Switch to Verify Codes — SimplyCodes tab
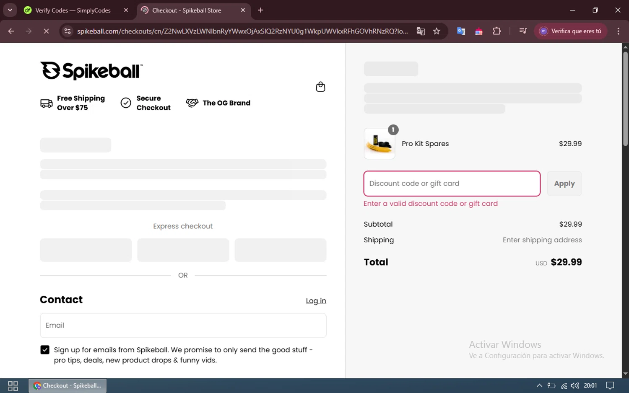This screenshot has height=393, width=629. pos(73,10)
